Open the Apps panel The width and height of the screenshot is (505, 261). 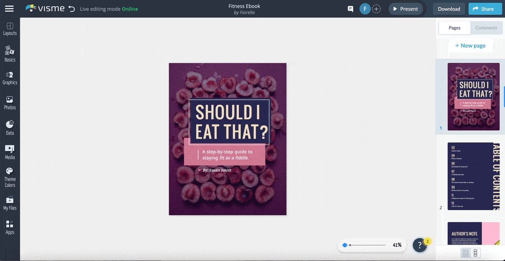10,227
